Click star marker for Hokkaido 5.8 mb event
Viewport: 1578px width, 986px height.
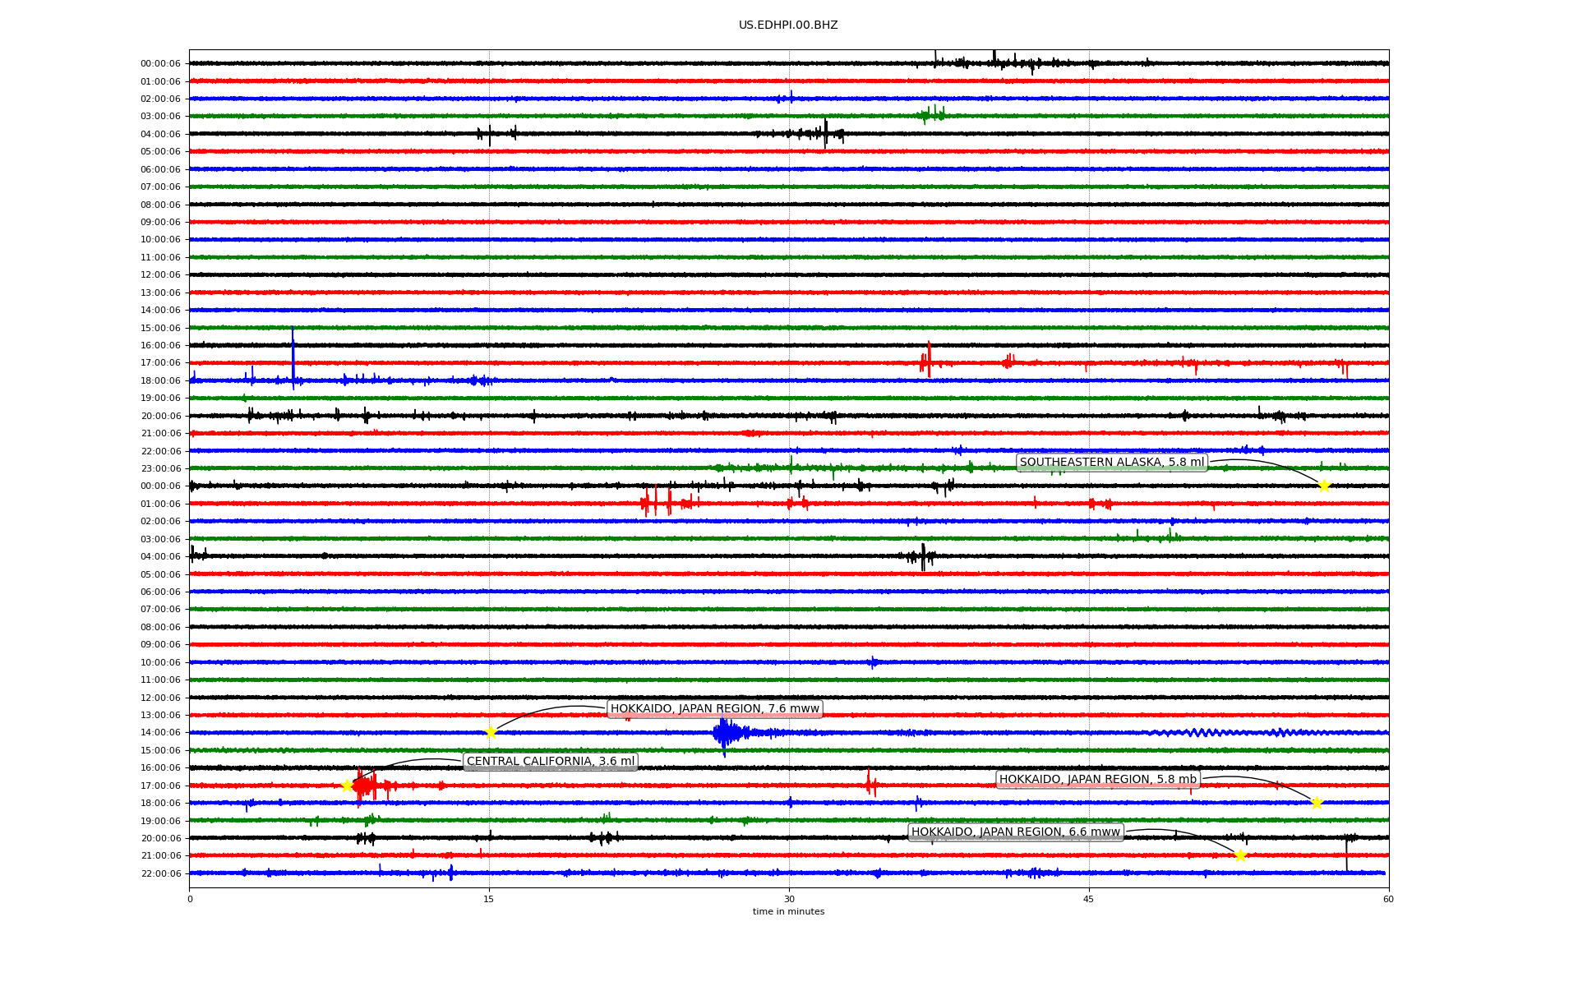point(1317,803)
